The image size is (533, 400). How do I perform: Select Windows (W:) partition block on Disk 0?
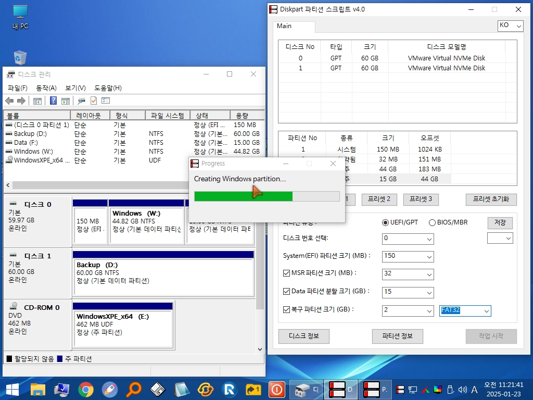146,221
